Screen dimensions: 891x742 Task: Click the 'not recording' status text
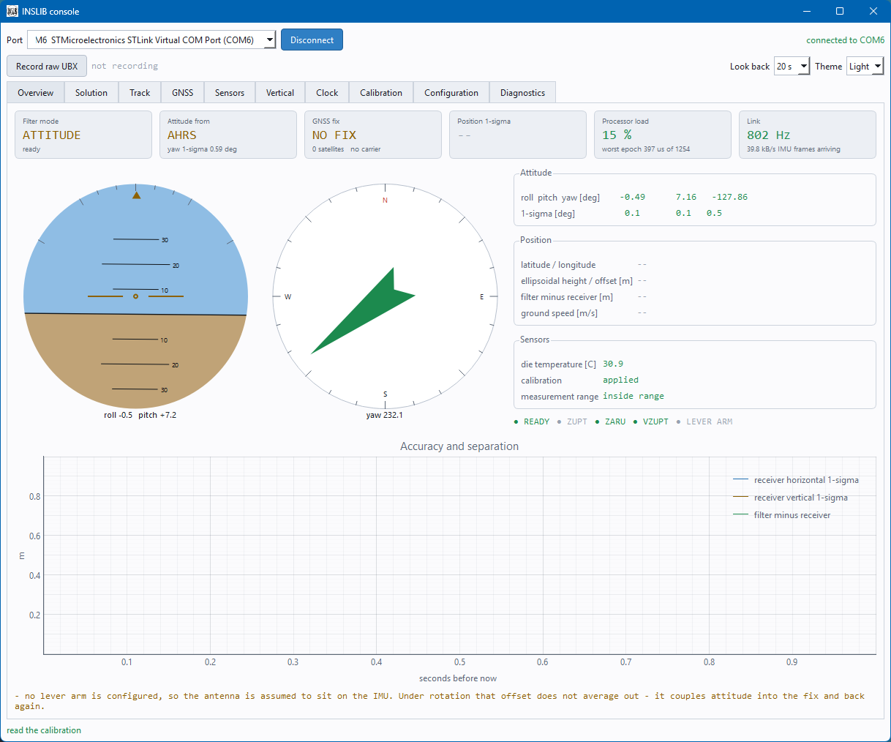tap(124, 66)
